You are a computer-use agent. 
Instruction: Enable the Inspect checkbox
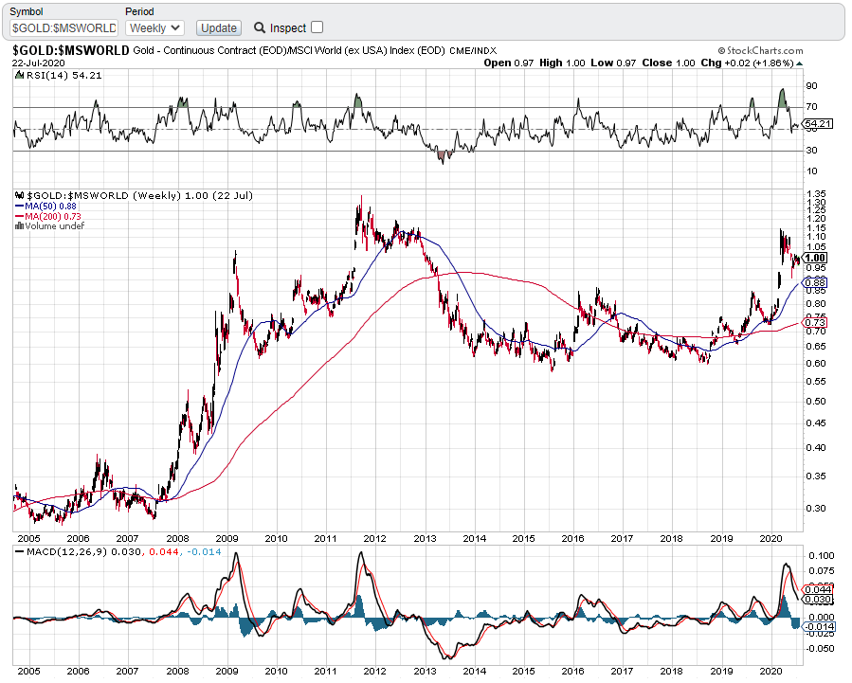(317, 27)
